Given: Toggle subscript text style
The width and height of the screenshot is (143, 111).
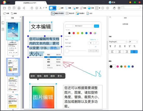Looking at the screenshot, I should (134, 46).
